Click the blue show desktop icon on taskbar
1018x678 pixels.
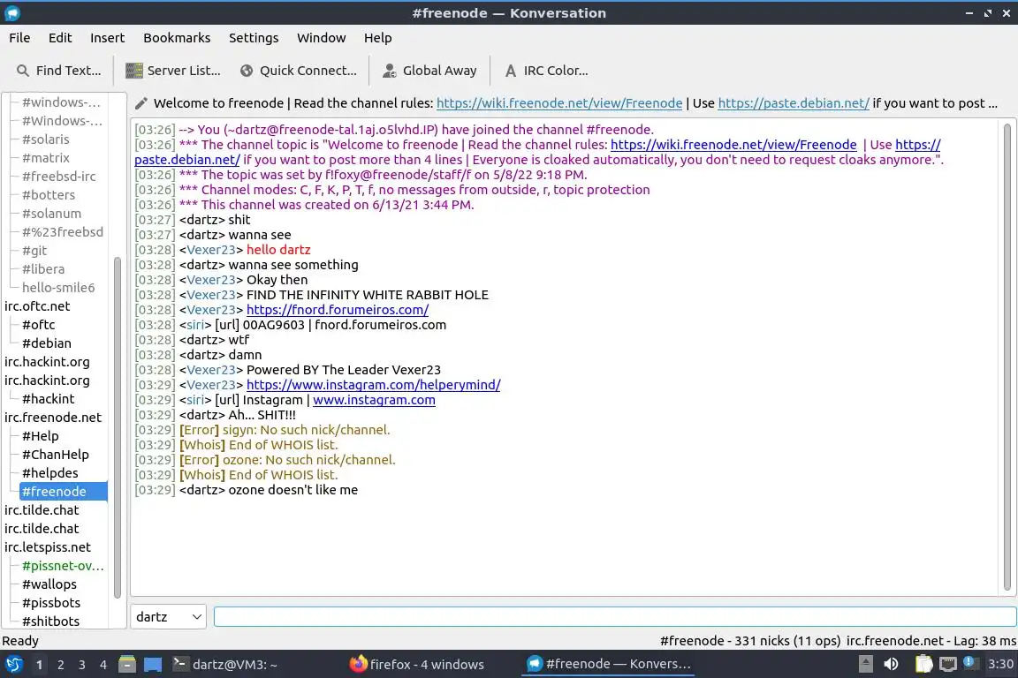[x=153, y=665]
